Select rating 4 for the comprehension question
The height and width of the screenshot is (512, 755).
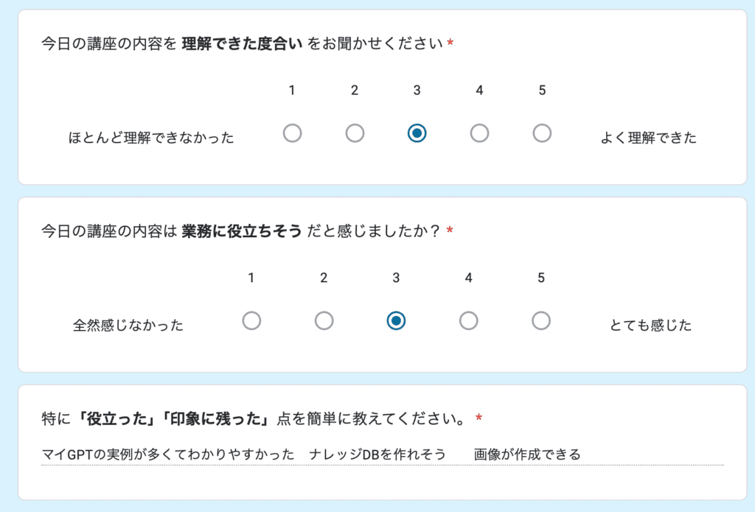click(x=479, y=133)
